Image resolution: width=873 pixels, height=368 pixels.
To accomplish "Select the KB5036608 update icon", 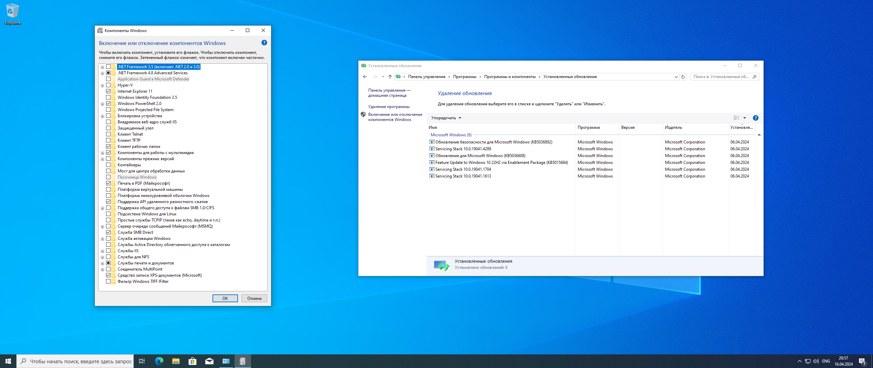I will click(432, 156).
